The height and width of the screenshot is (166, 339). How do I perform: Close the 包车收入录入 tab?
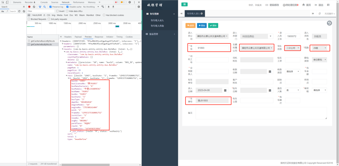(x=202, y=14)
